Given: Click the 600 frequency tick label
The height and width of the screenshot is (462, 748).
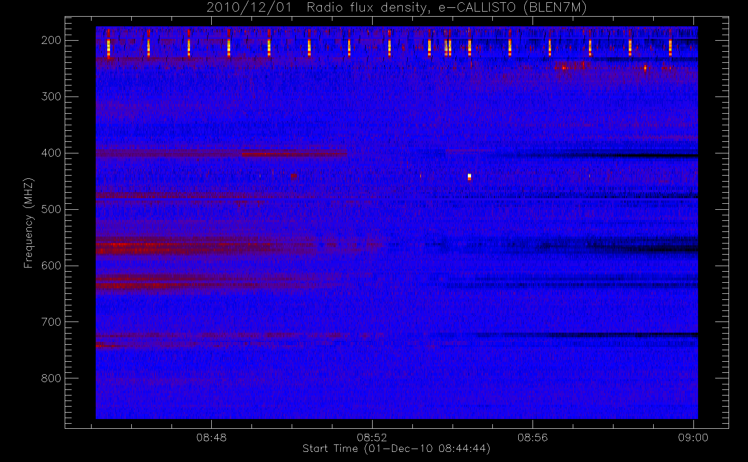Looking at the screenshot, I should tap(51, 266).
